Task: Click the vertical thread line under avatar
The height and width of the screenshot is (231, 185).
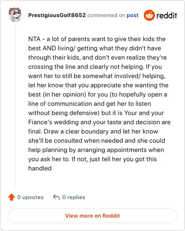Action: (x=15, y=104)
